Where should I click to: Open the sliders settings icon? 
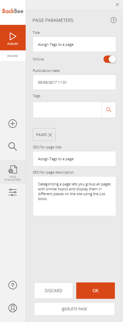point(13,192)
